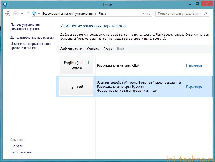Click Добавить язык in the toolbar

click(x=71, y=49)
